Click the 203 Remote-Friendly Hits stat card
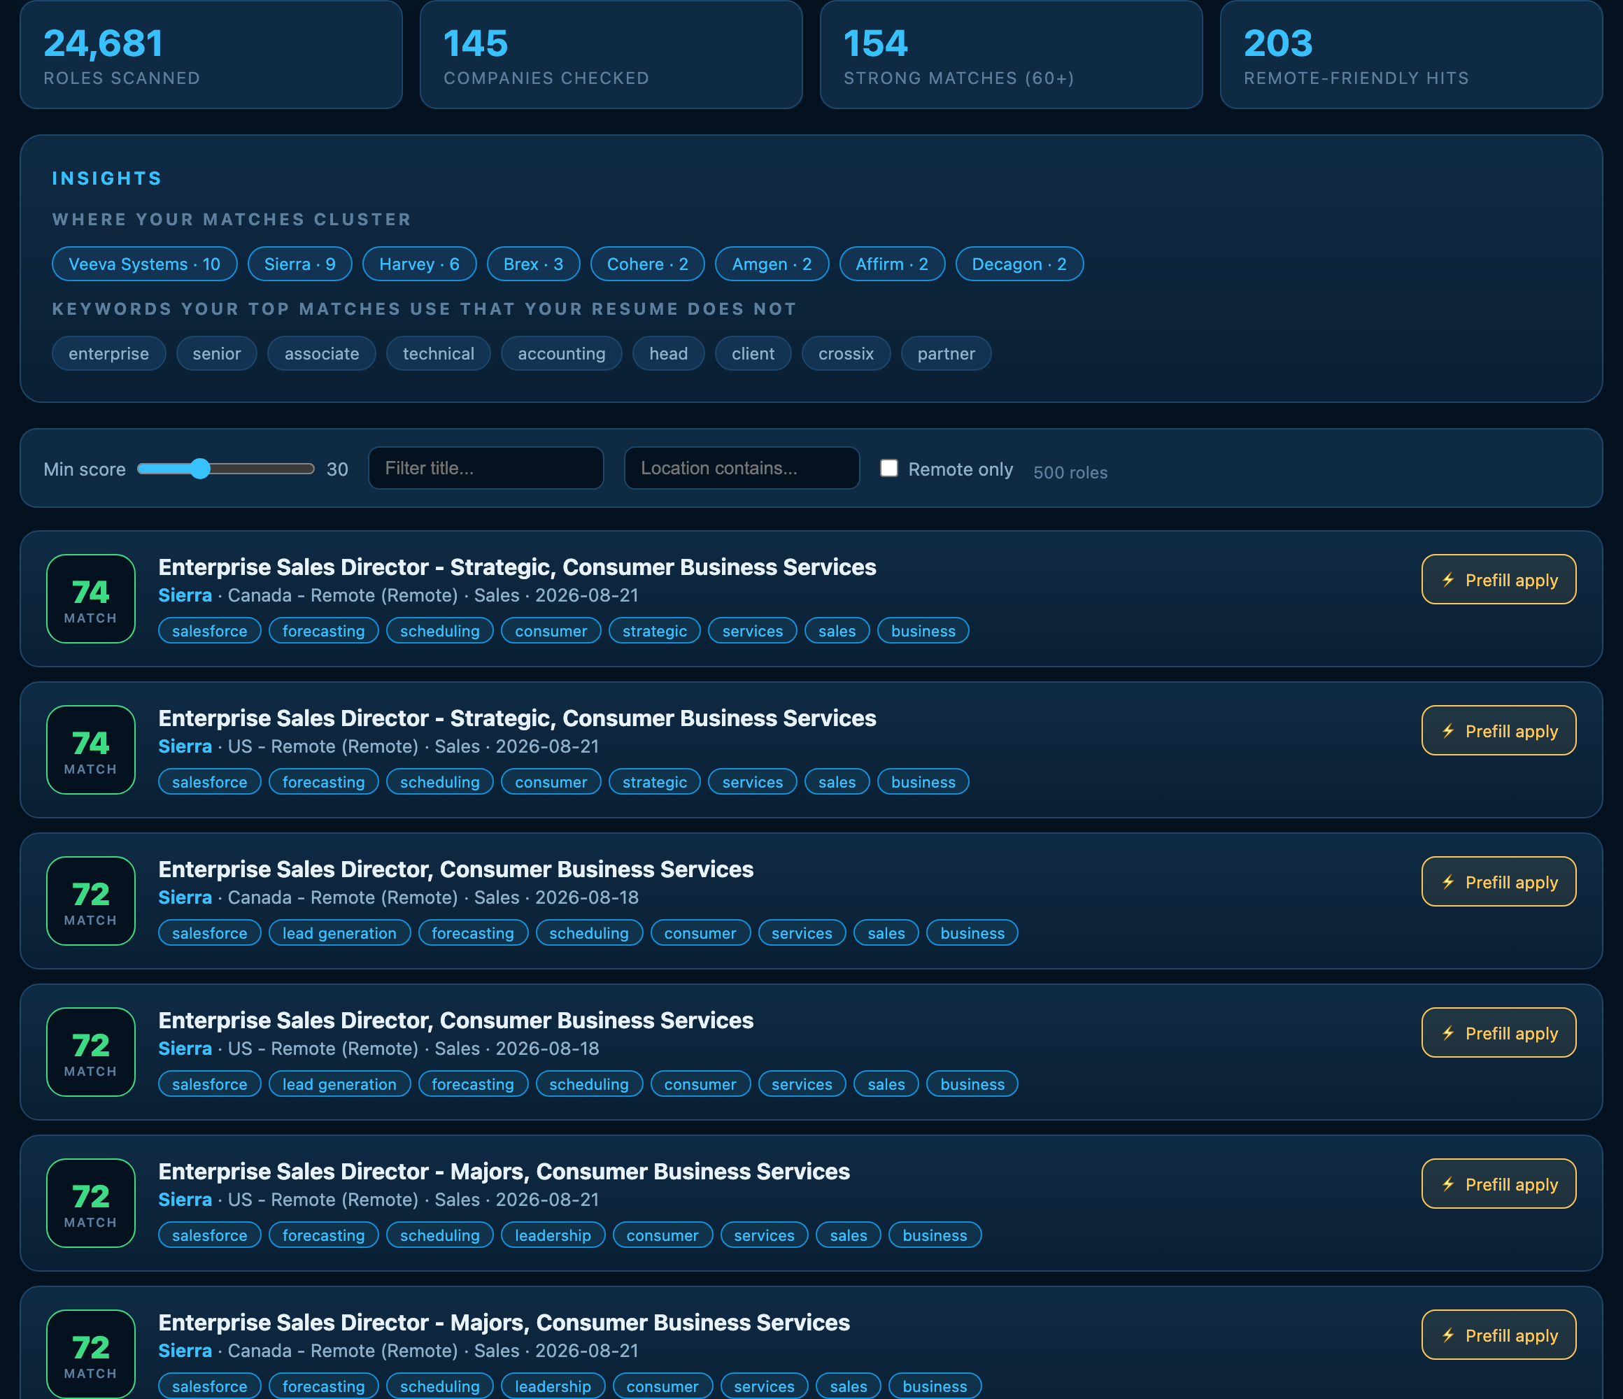1623x1399 pixels. click(1412, 54)
